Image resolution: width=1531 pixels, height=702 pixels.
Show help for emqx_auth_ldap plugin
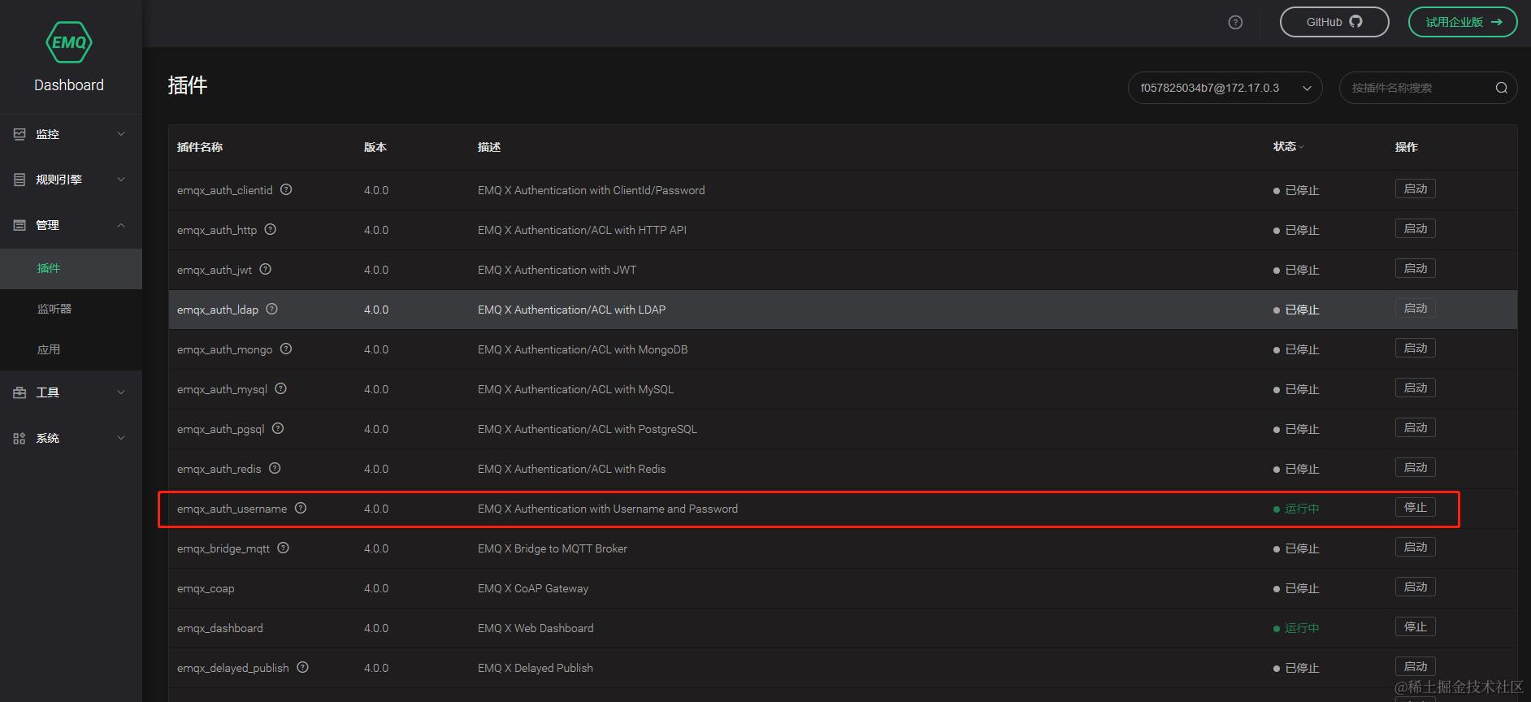pyautogui.click(x=272, y=309)
